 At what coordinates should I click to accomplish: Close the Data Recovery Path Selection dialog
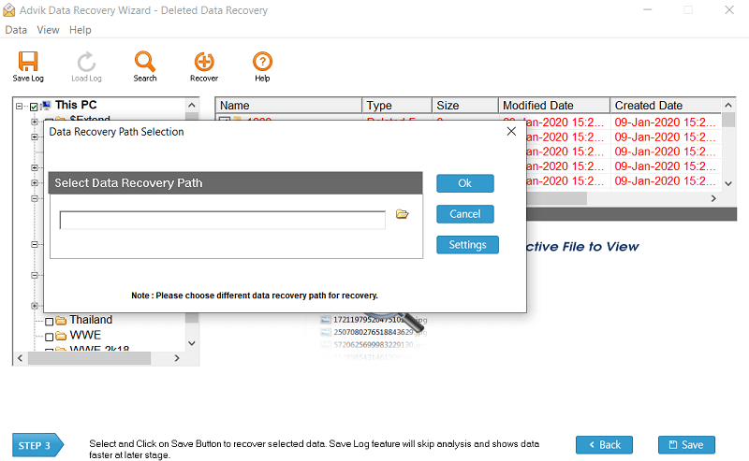point(511,132)
